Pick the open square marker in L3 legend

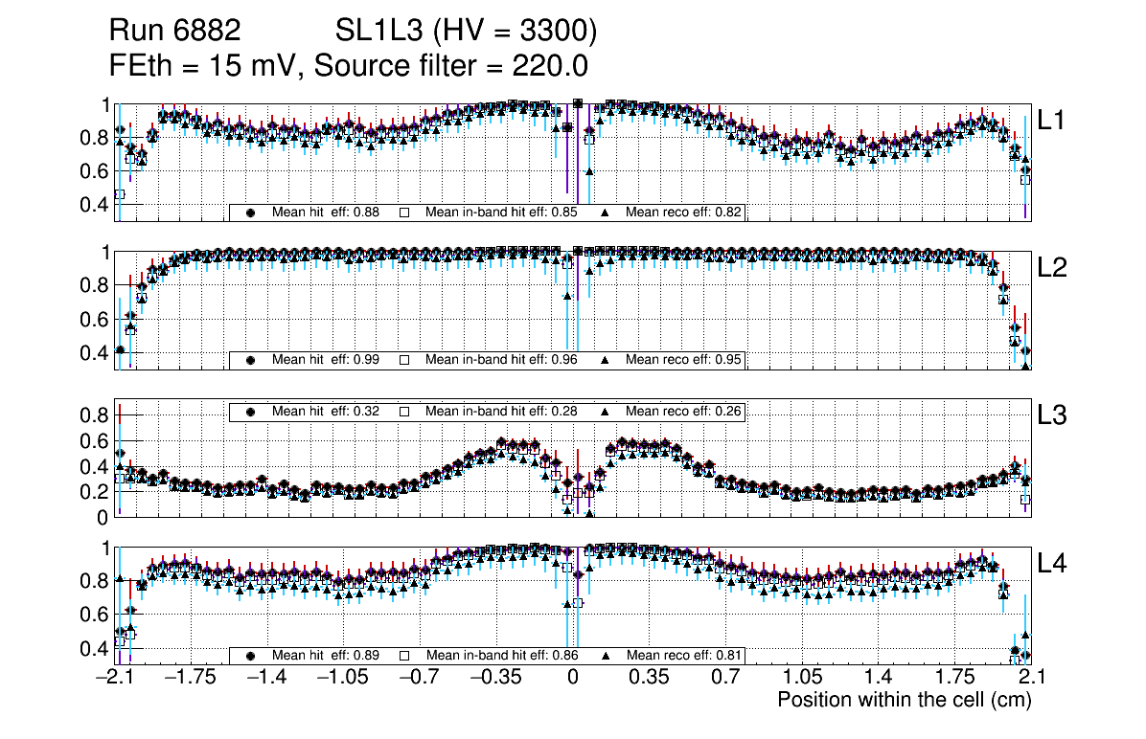click(x=404, y=412)
